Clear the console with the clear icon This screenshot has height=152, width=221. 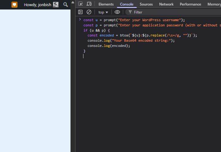(x=89, y=12)
